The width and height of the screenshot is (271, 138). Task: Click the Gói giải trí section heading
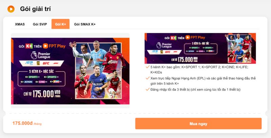(x=36, y=9)
